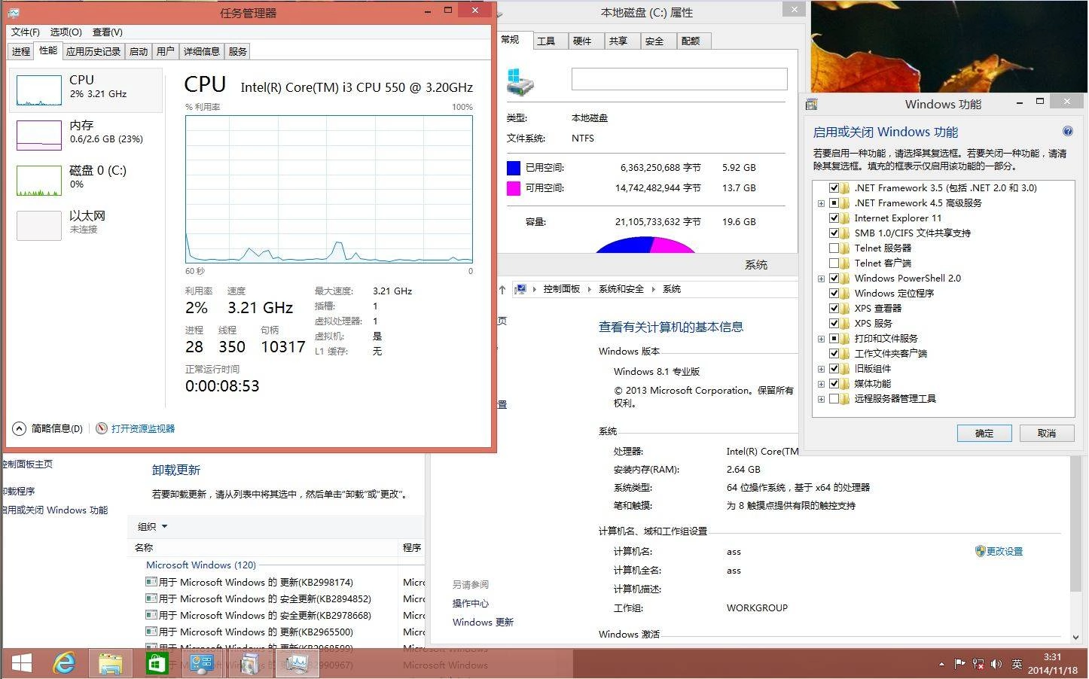Screen dimensions: 1089x679
Task: Open the Windows Start button
Action: point(21,664)
